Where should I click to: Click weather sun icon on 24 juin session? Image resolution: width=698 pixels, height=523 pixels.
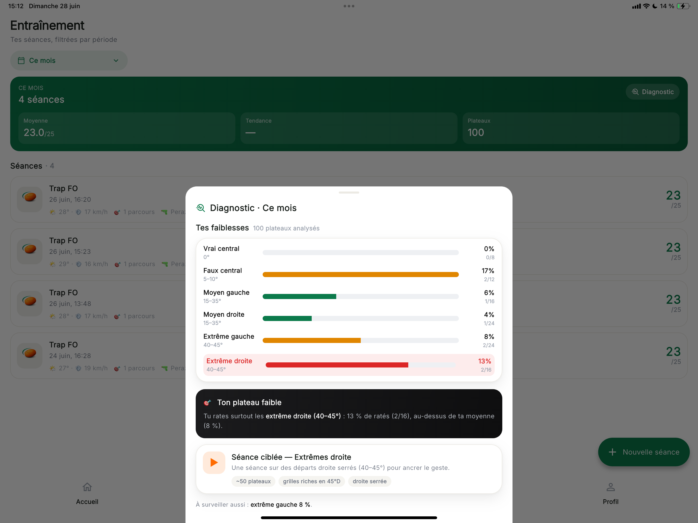52,368
